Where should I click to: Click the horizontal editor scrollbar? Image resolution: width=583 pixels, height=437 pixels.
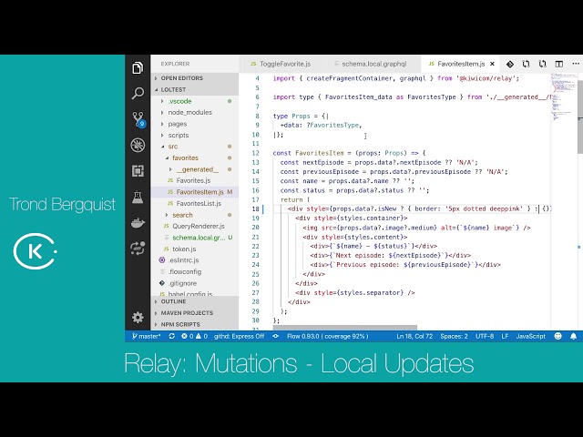point(344,328)
